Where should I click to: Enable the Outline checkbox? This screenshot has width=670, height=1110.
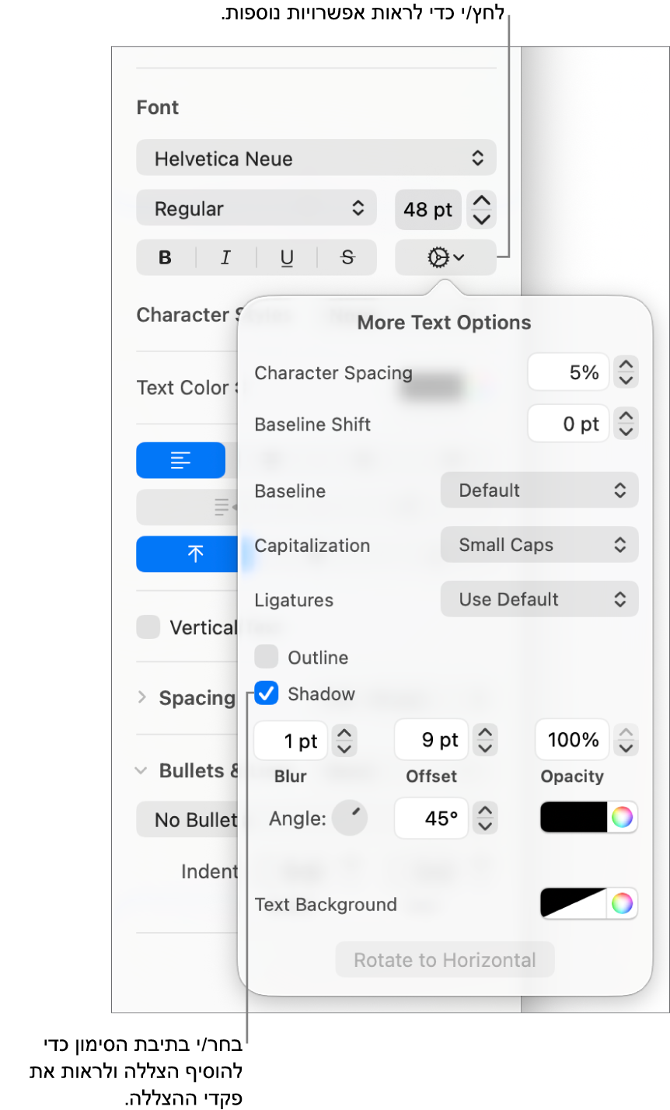(x=267, y=657)
